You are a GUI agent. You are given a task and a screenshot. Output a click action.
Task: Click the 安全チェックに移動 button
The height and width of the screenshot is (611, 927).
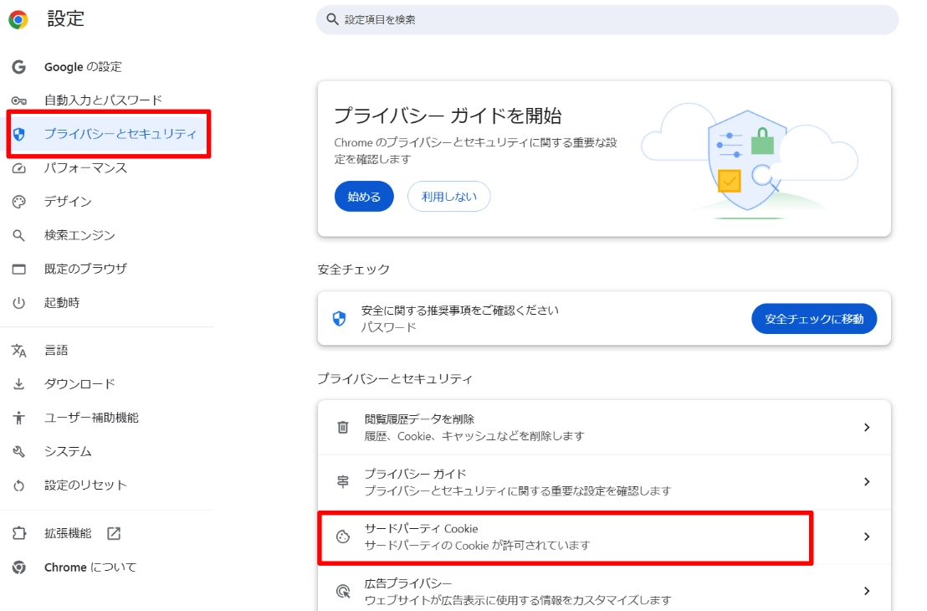click(x=814, y=319)
